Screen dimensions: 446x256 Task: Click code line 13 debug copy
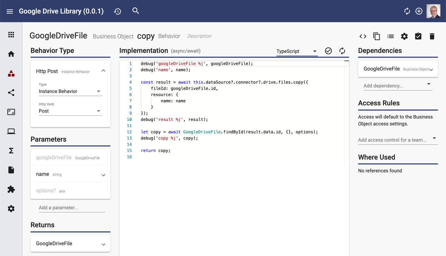(x=170, y=138)
